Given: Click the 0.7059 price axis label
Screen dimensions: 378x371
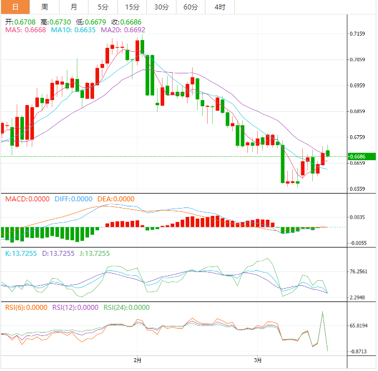Looking at the screenshot, I should (357, 60).
